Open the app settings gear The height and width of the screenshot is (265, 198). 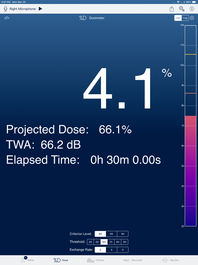tap(182, 9)
